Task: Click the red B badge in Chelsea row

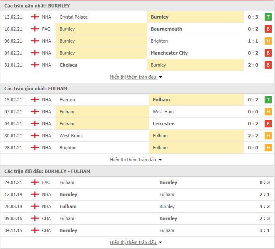Action: [x=268, y=65]
